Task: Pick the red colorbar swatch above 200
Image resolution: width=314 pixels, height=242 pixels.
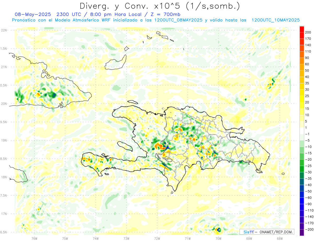Action: [x=302, y=29]
